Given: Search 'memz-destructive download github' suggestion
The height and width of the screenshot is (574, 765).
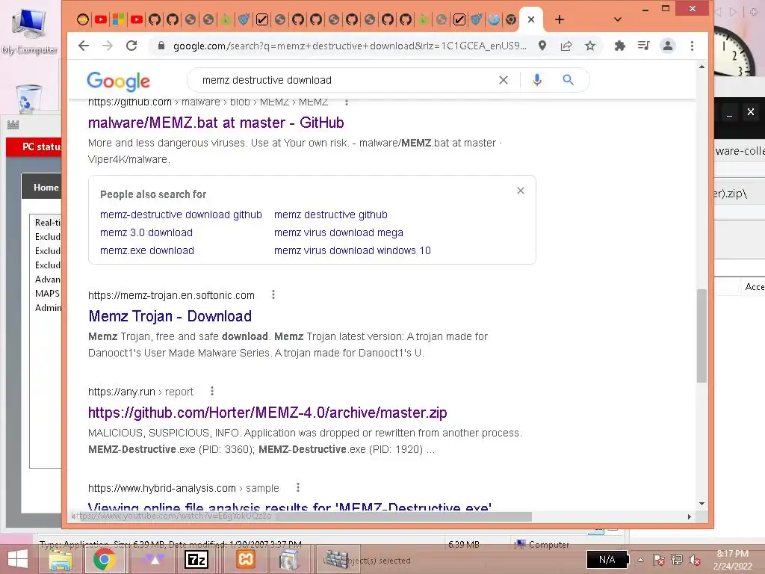Looking at the screenshot, I should pos(181,215).
